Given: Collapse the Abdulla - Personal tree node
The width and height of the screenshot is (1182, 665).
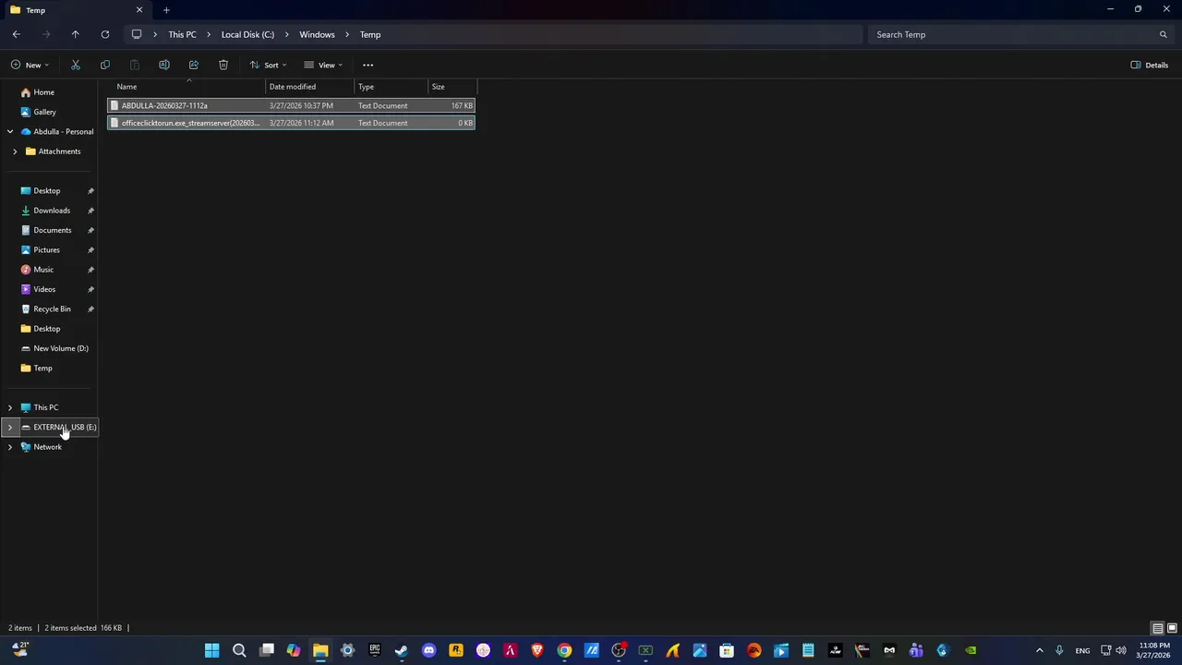Looking at the screenshot, I should pyautogui.click(x=10, y=131).
